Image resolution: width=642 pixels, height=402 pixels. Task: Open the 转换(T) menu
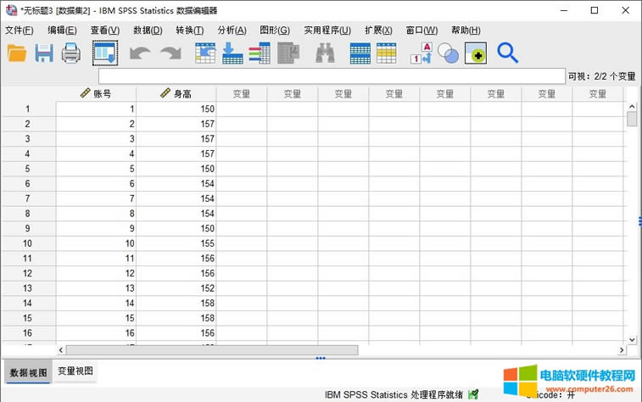pyautogui.click(x=190, y=31)
